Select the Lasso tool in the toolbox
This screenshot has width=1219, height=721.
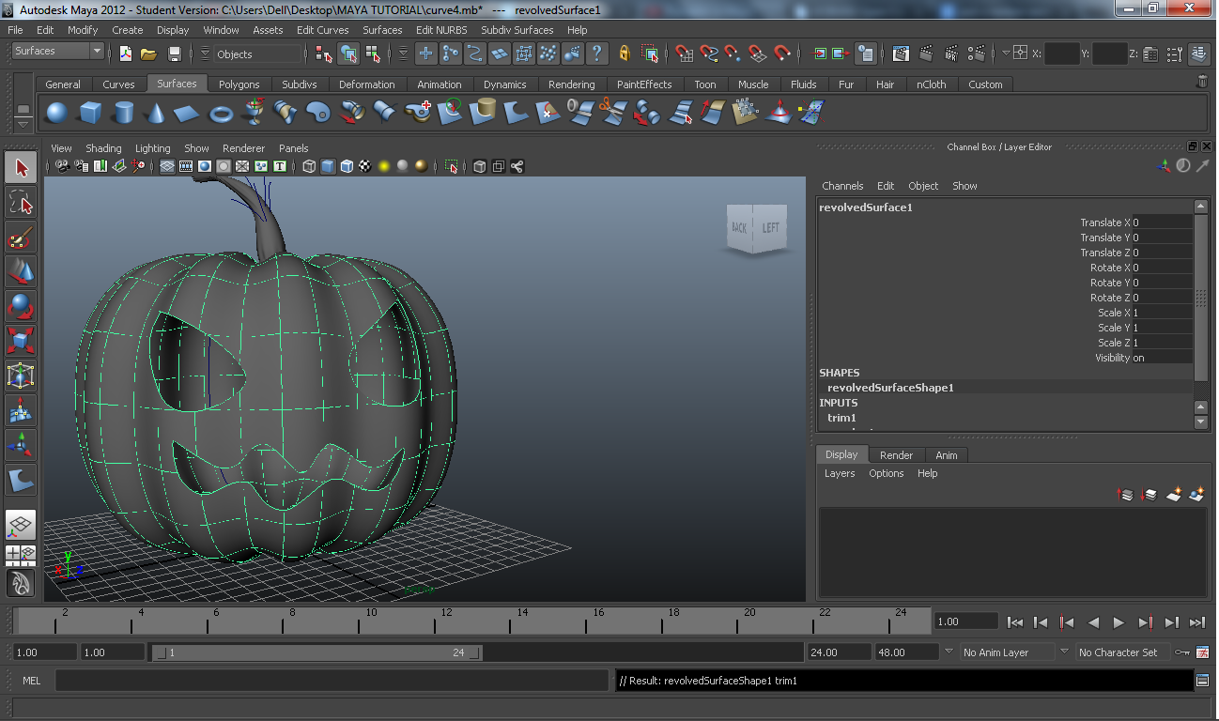pos(21,203)
